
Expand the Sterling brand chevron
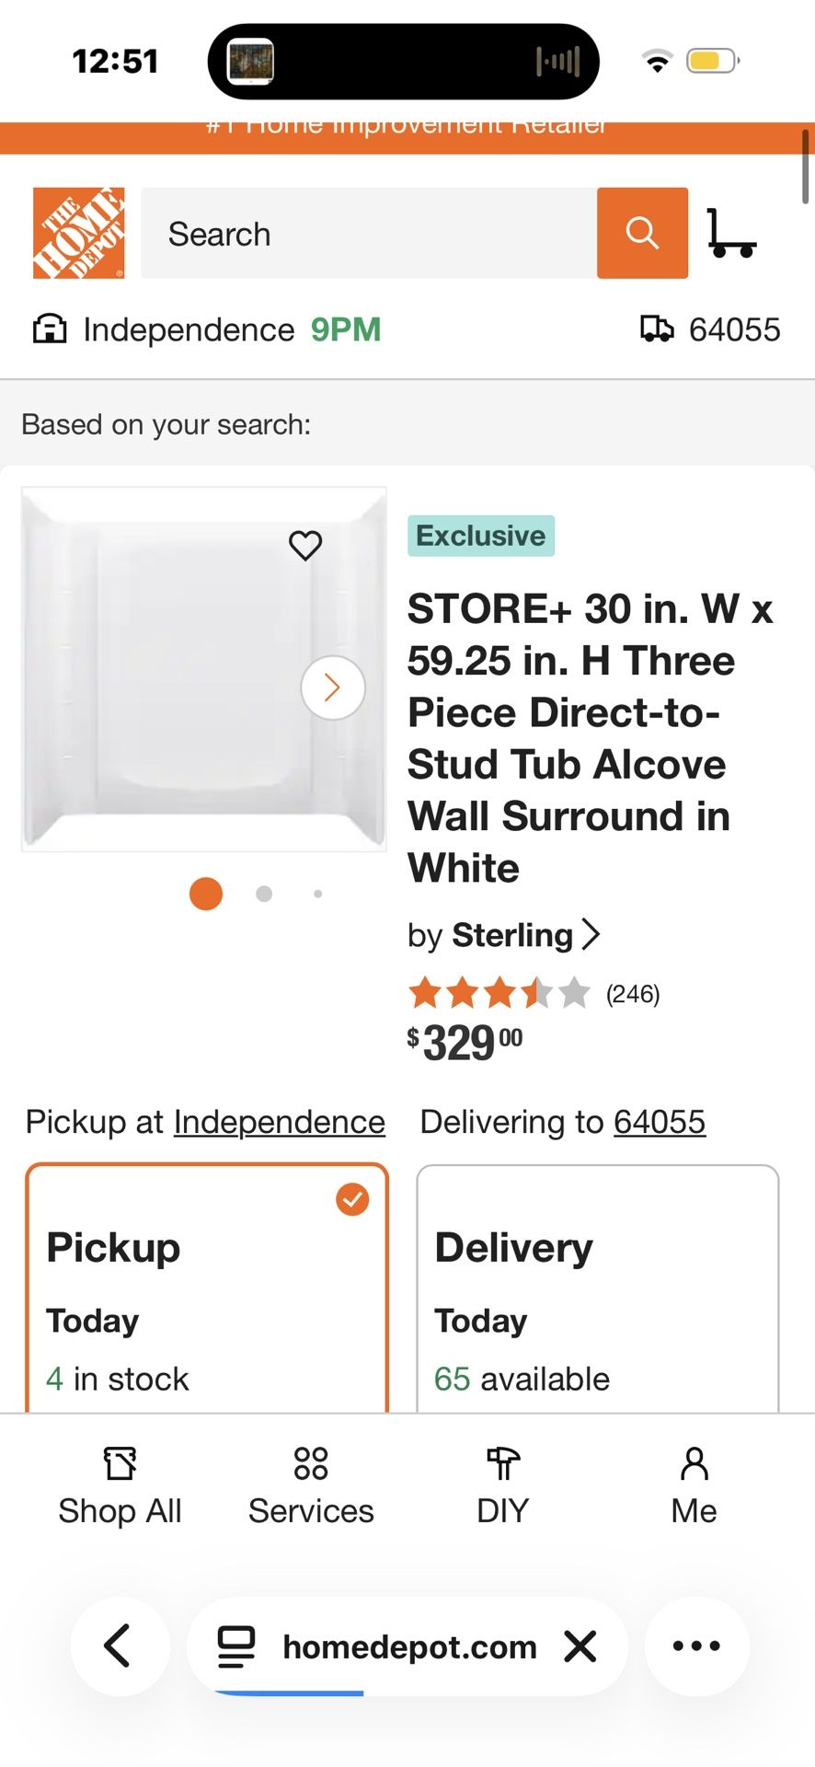(x=591, y=935)
